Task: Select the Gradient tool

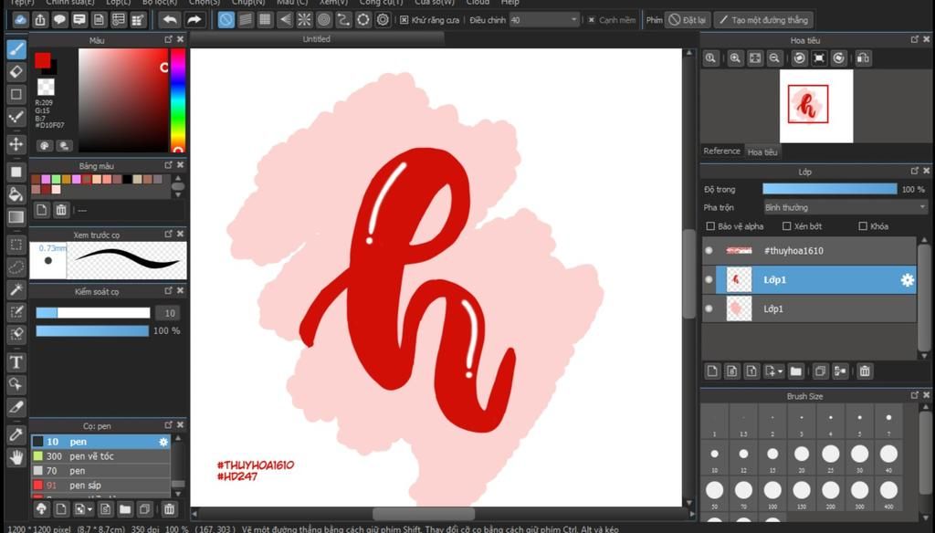Action: click(x=16, y=217)
